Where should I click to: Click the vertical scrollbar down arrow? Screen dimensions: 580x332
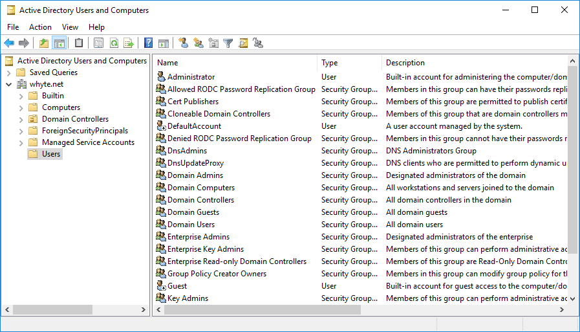[x=572, y=299]
